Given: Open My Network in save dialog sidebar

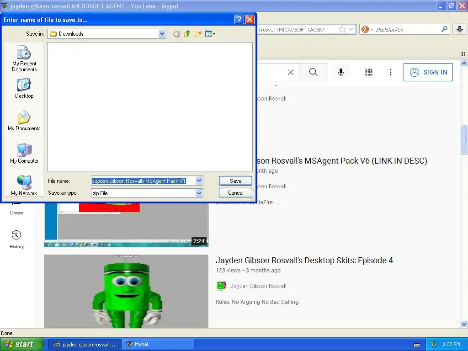Looking at the screenshot, I should (24, 186).
